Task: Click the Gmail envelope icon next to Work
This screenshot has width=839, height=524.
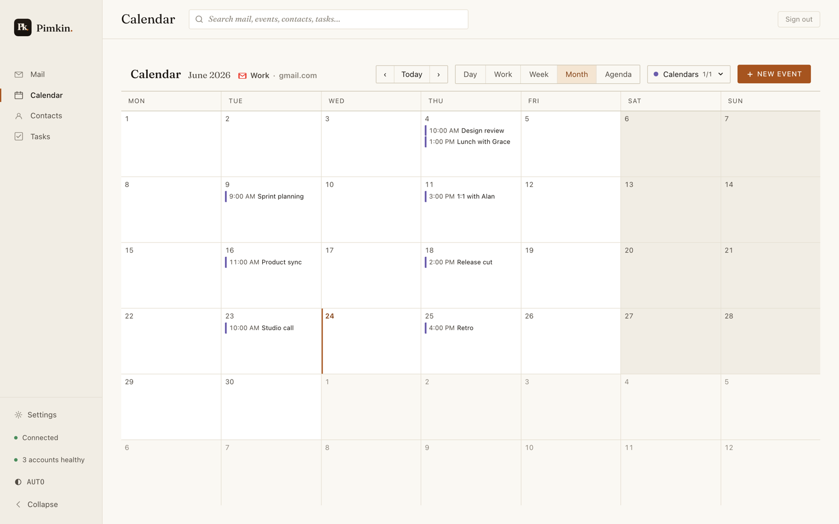Action: tap(242, 75)
